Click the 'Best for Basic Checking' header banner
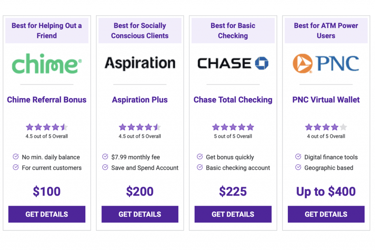The height and width of the screenshot is (250, 375). tap(233, 31)
